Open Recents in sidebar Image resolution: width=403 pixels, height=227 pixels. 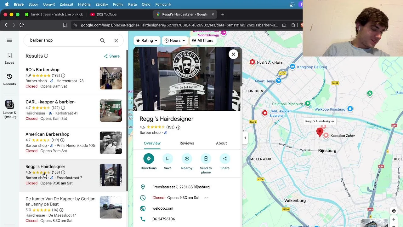[x=9, y=79]
